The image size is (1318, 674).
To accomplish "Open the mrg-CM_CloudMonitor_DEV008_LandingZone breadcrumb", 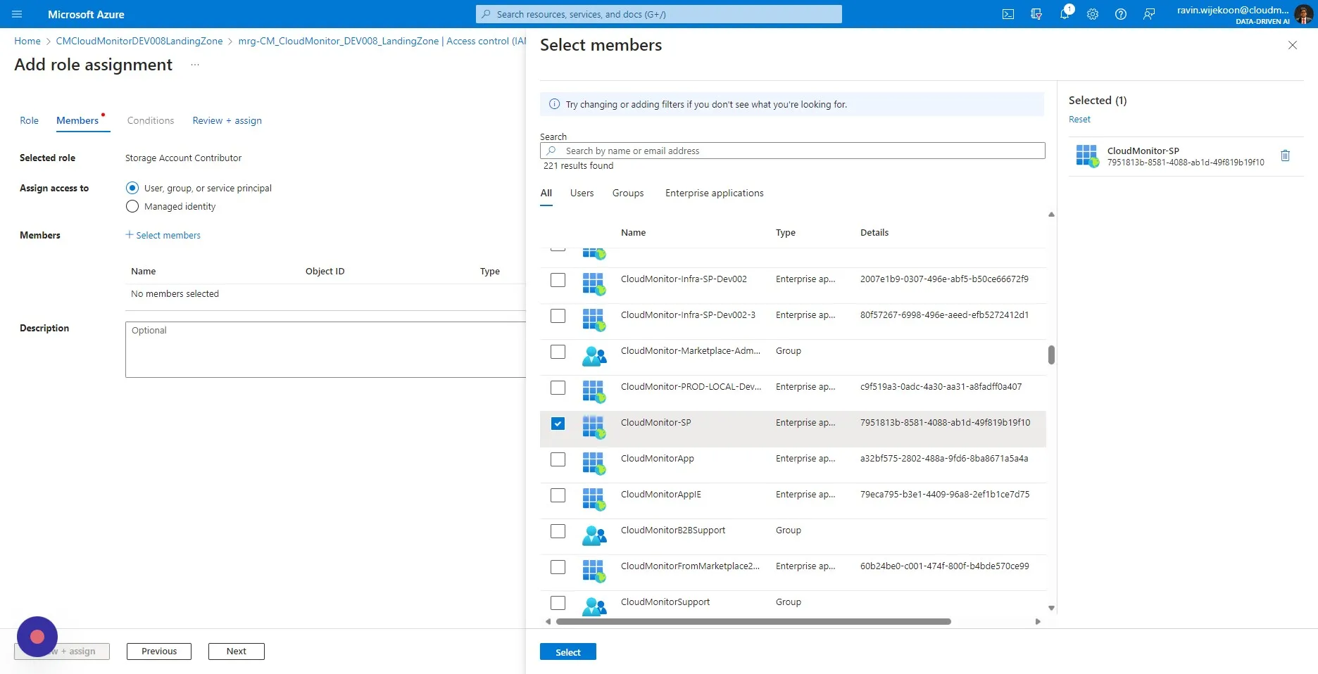I will tap(382, 41).
